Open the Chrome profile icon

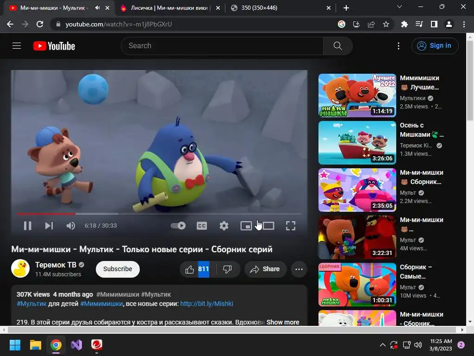[x=449, y=24]
